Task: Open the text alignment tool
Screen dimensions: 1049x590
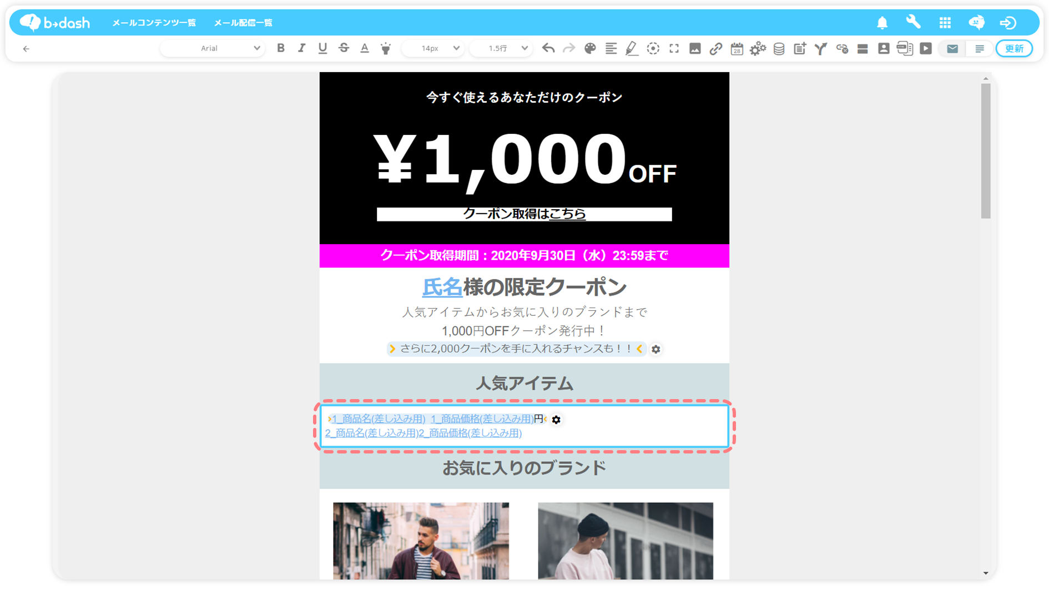Action: click(x=611, y=48)
